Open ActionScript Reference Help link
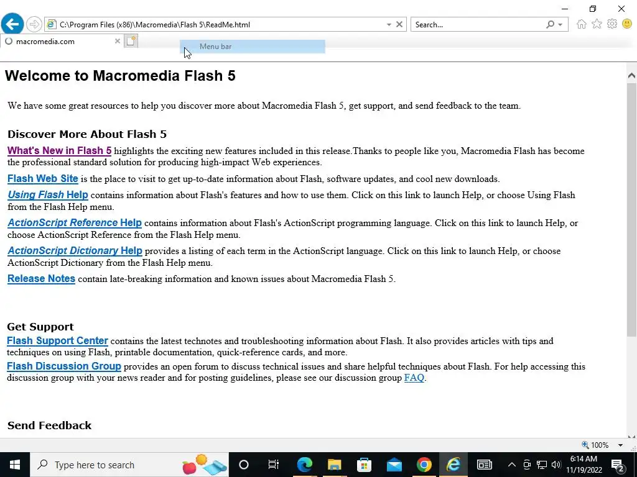Image resolution: width=637 pixels, height=477 pixels. (75, 223)
